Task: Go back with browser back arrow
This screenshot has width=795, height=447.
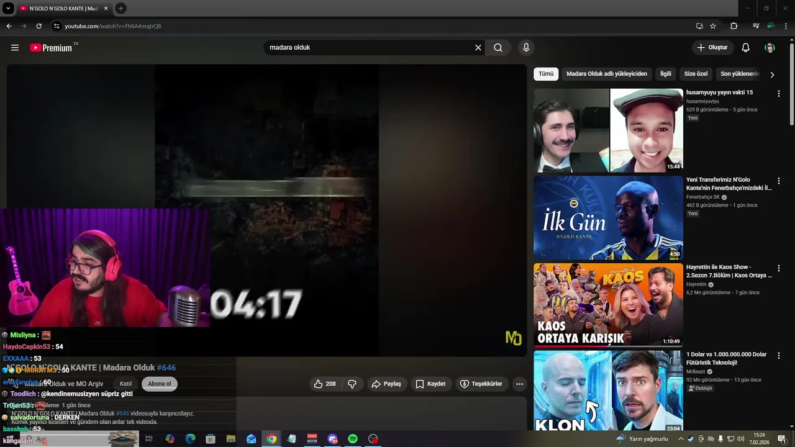Action: click(9, 26)
